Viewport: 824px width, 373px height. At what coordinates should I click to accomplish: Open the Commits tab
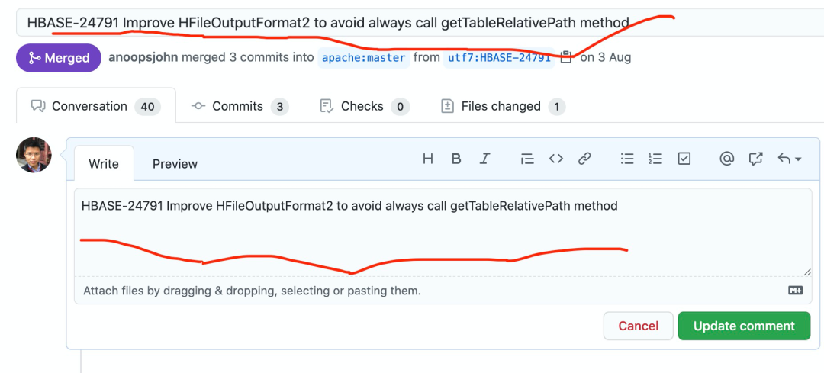(239, 106)
